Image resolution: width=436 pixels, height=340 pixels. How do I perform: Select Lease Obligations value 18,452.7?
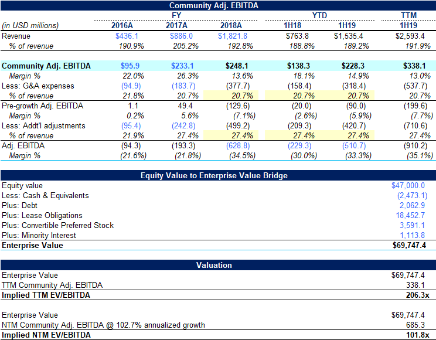point(410,216)
